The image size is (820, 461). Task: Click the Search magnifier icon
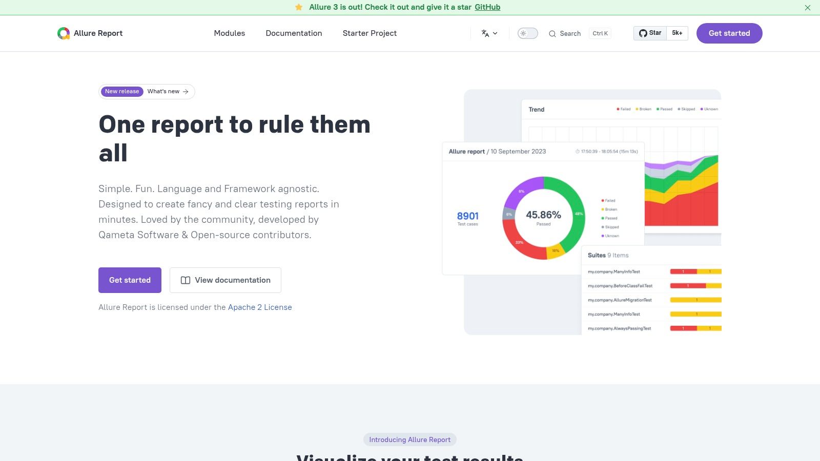click(552, 34)
